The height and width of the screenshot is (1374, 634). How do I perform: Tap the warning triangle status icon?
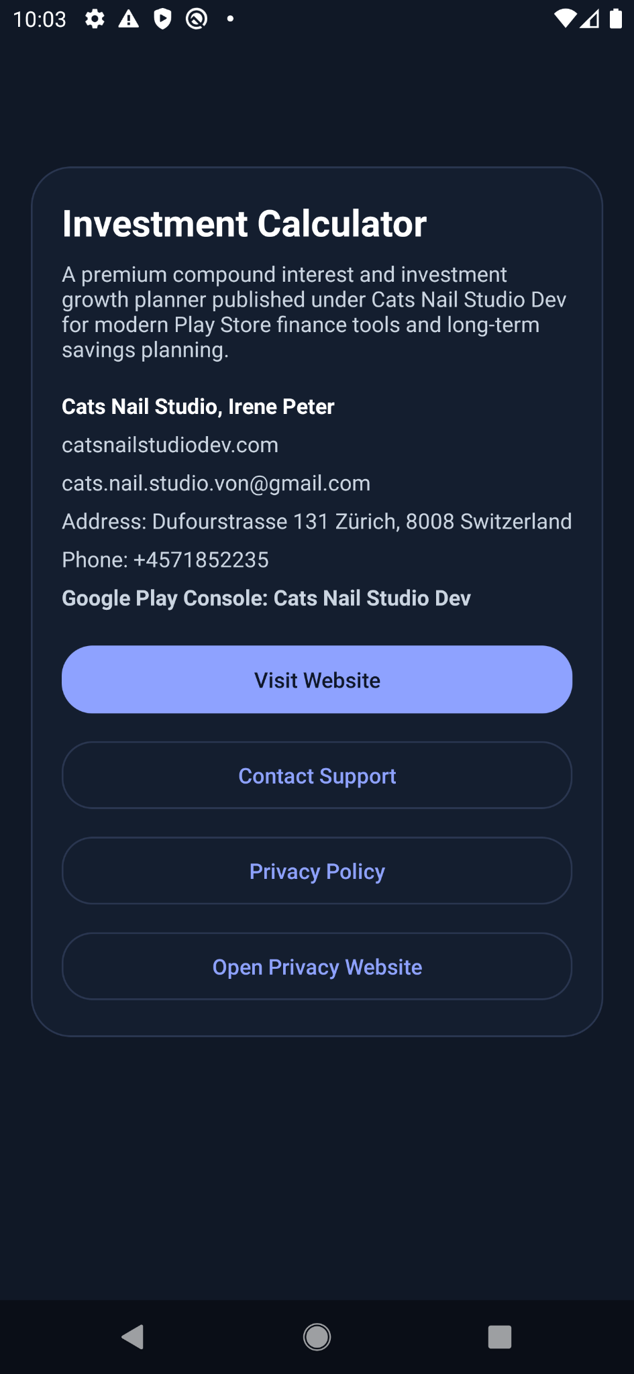click(128, 19)
